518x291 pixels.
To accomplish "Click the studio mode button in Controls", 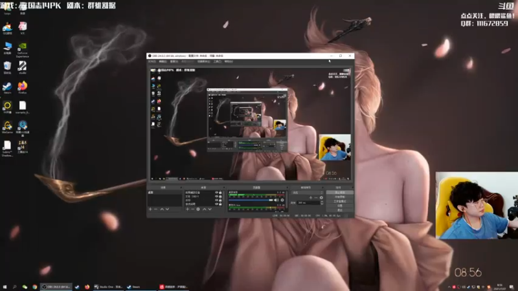I will (x=340, y=201).
